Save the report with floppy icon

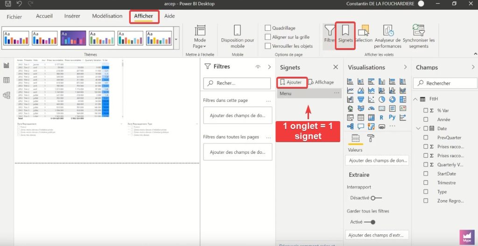coord(8,4)
